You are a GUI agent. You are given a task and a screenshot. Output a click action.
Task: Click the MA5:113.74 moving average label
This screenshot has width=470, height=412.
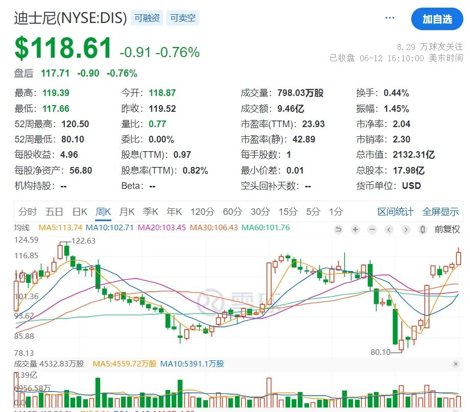[x=60, y=228]
